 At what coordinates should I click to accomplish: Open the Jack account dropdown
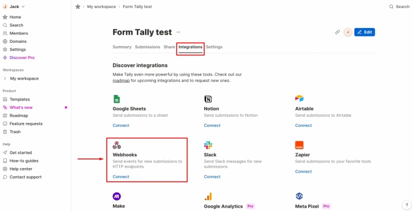tap(14, 6)
